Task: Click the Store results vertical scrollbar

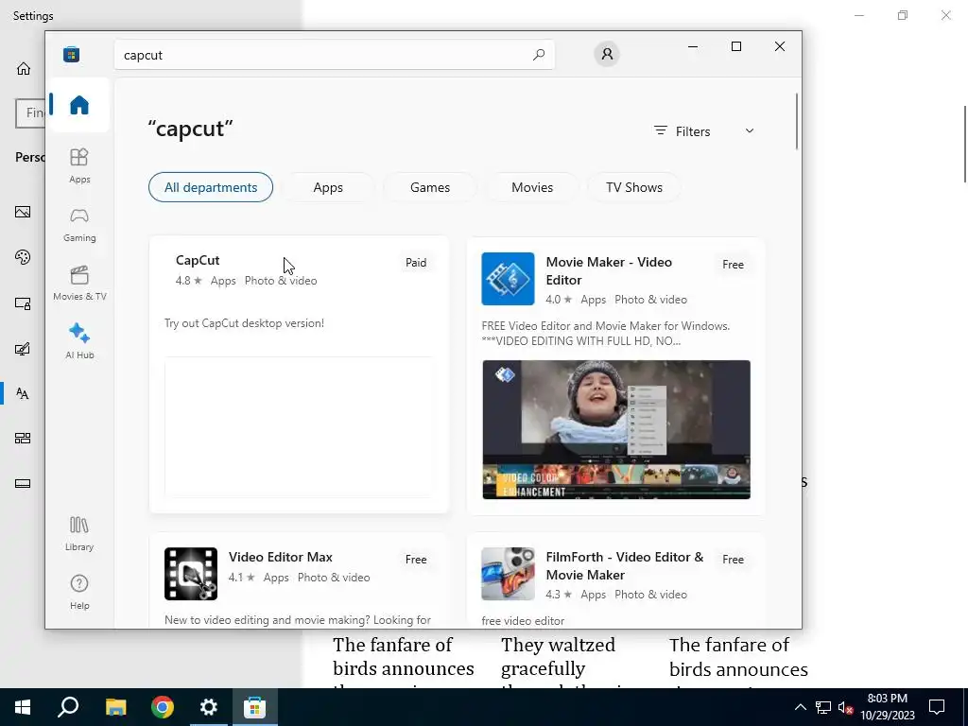Action: (796, 121)
